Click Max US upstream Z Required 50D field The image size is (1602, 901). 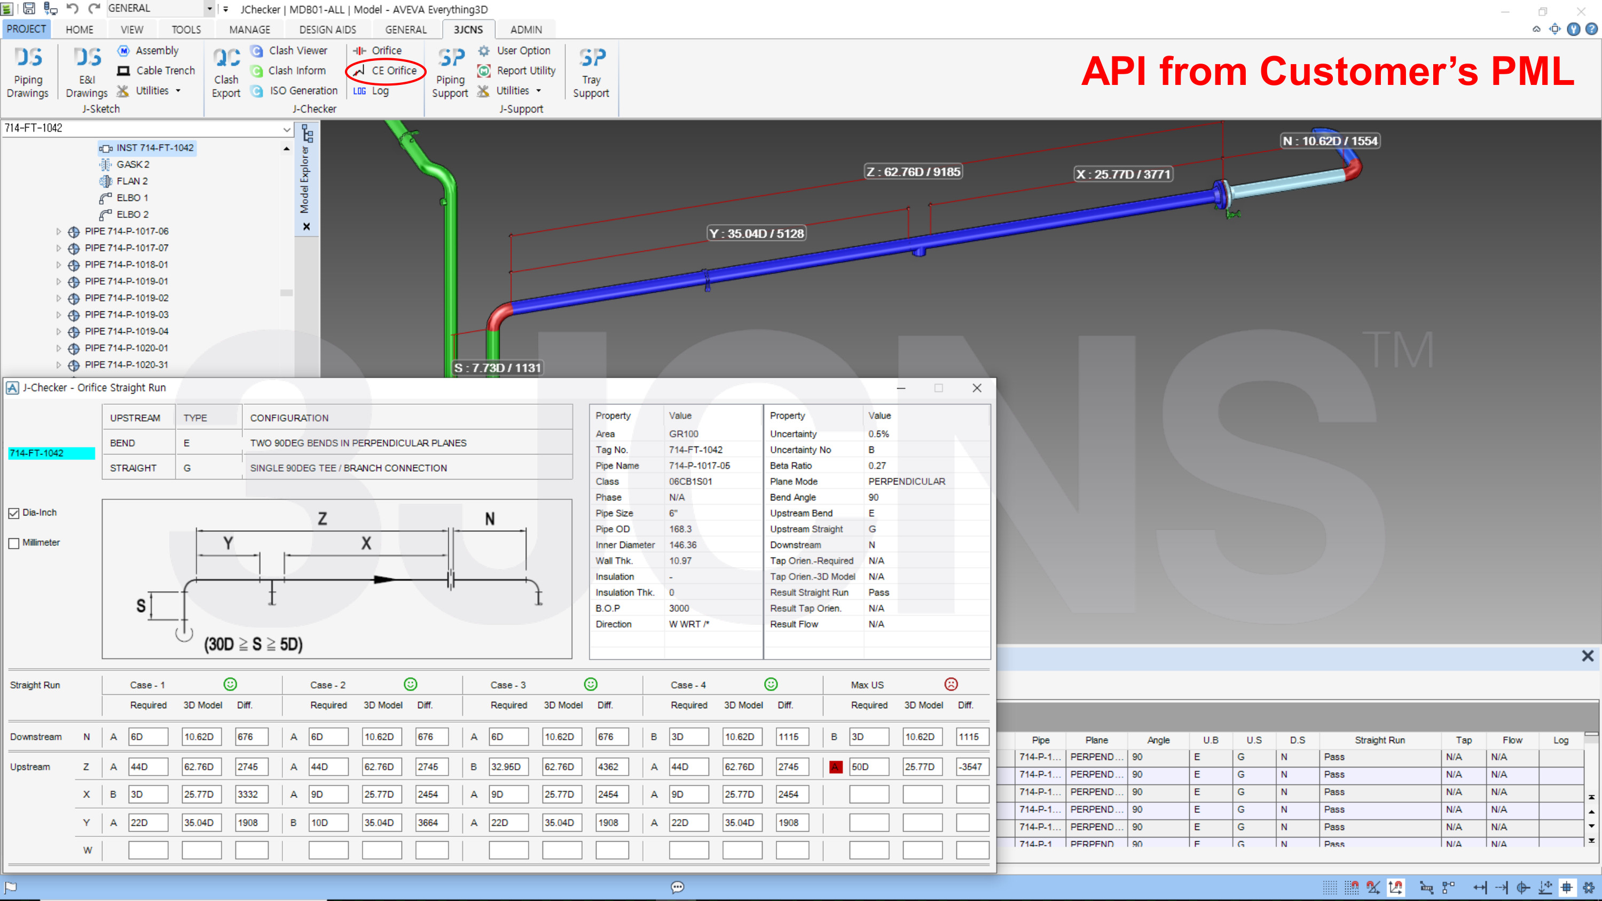click(x=869, y=767)
